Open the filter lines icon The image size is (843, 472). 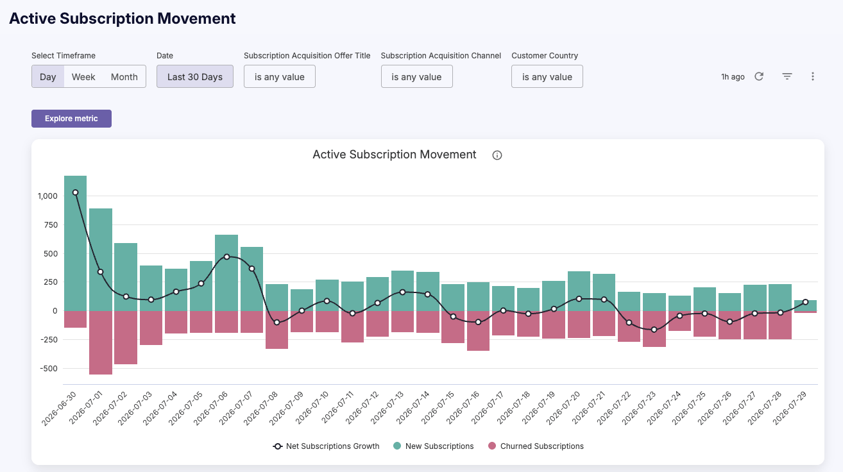(787, 76)
